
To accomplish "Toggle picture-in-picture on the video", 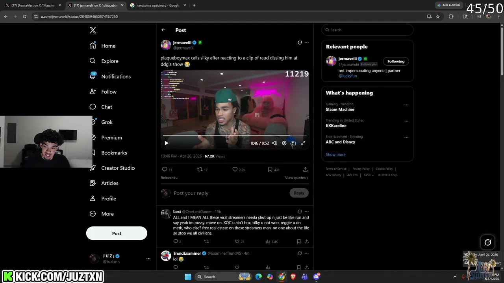I will 294,143.
